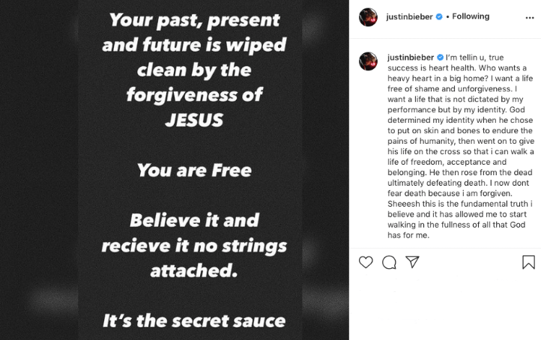Click the "Your past, present" line in image
Image resolution: width=541 pixels, height=340 pixels.
194,20
